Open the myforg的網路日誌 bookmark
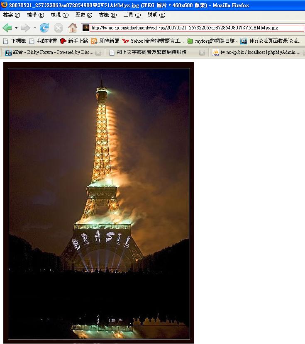This screenshot has width=305, height=344. tap(212, 41)
